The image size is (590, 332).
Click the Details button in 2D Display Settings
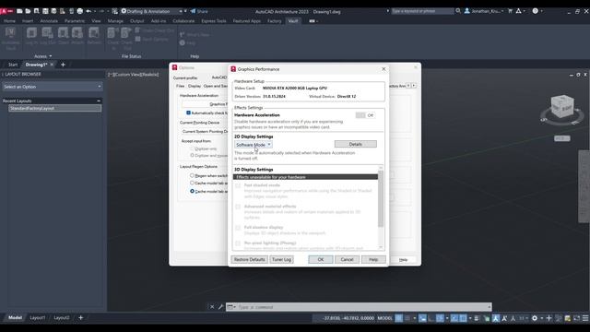tap(355, 144)
